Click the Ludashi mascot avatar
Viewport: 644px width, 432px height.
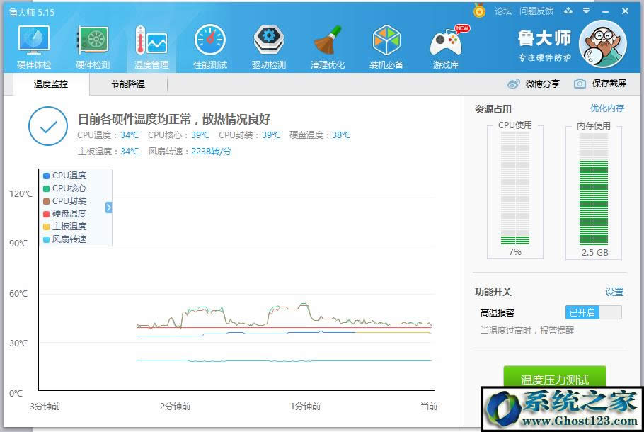point(602,44)
